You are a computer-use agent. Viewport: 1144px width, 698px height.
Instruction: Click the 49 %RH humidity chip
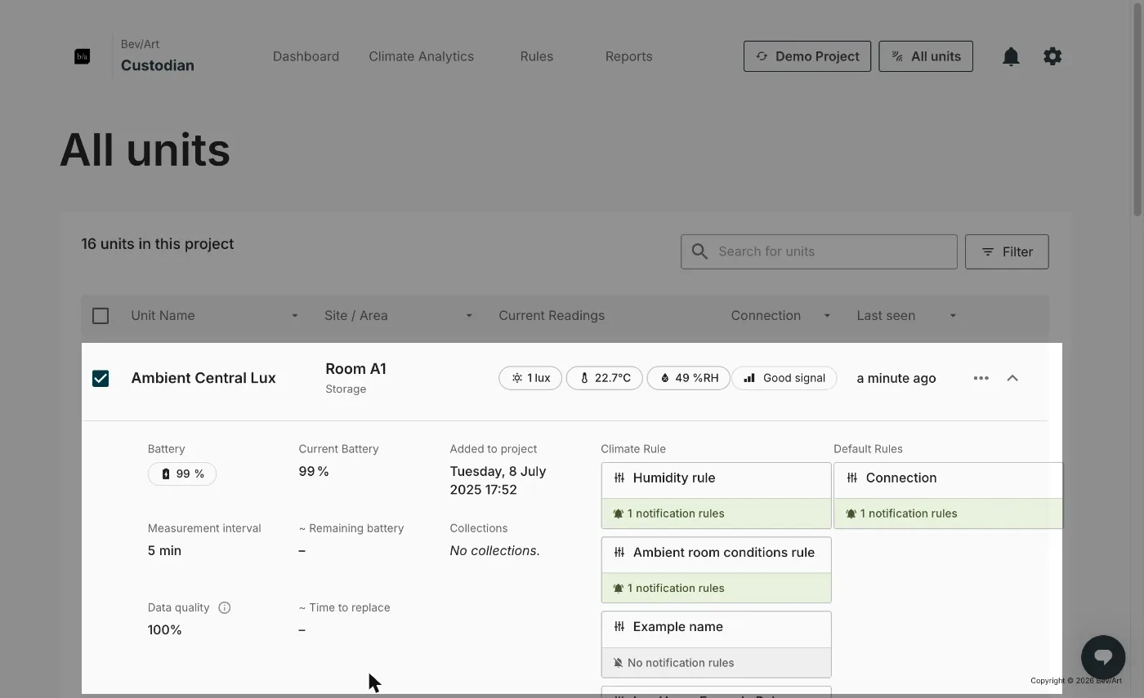[x=688, y=378]
